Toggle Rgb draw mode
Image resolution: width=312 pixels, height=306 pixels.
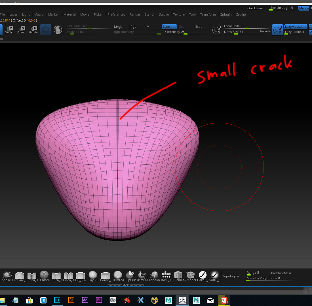137,27
